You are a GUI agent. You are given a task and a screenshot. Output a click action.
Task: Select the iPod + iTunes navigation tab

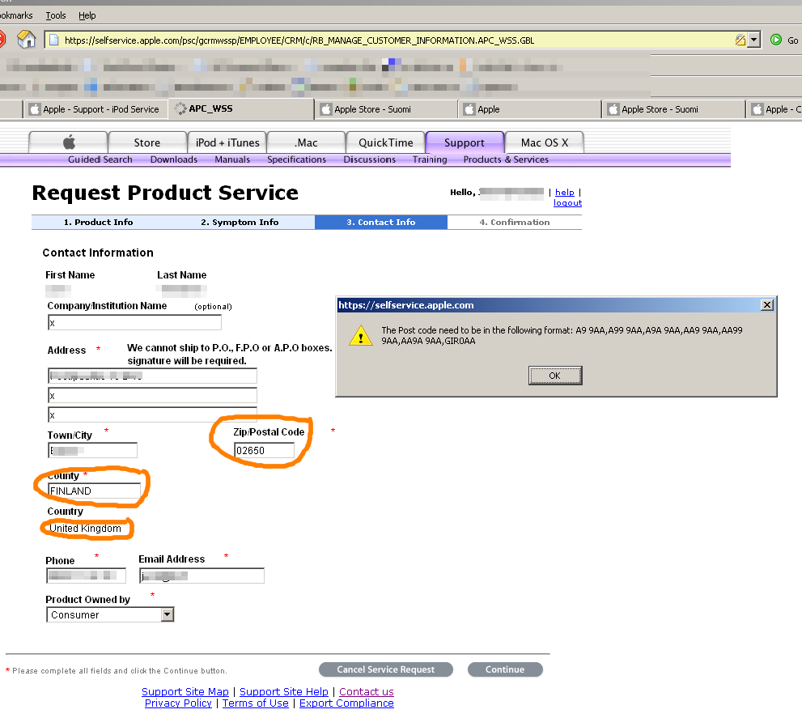tap(227, 142)
